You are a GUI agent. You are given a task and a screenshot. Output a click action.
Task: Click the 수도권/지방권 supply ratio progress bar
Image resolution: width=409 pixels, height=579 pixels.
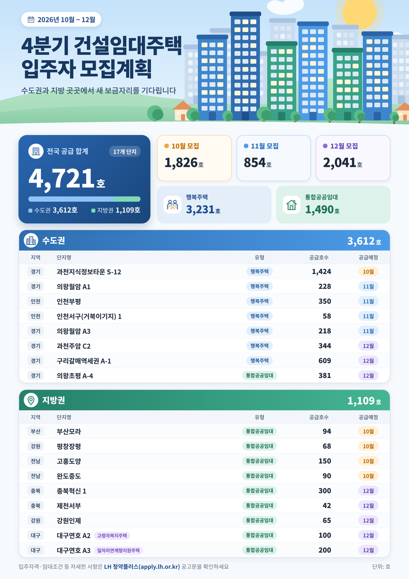pyautogui.click(x=84, y=199)
